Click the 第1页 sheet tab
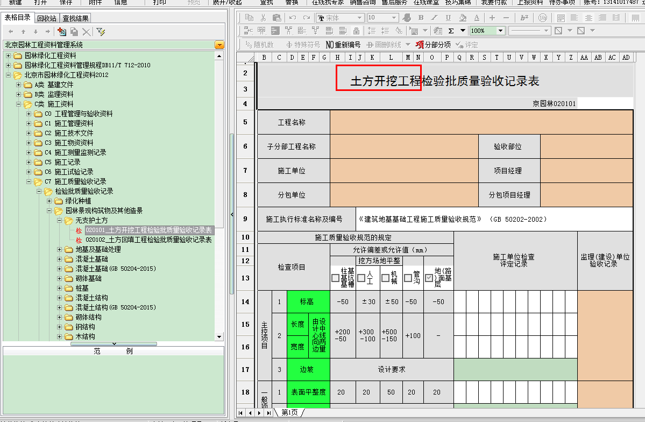645x422 pixels. pyautogui.click(x=289, y=412)
